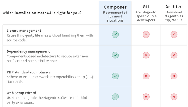
Task: Click Git cross icon in Dependency management row
Action: click(146, 55)
